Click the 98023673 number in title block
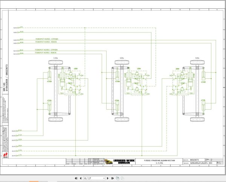Screen dimensions: 226x182 click(194, 160)
